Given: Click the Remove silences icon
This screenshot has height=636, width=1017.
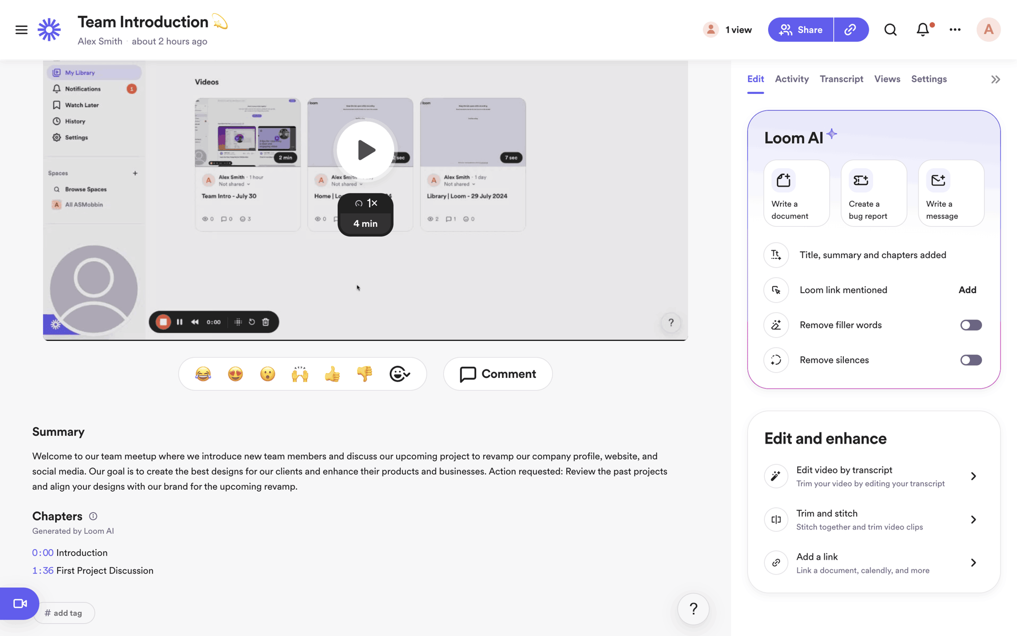Looking at the screenshot, I should [x=776, y=360].
